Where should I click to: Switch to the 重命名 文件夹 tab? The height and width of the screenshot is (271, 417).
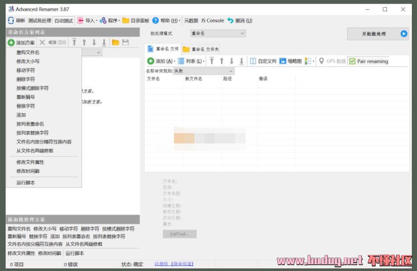201,49
